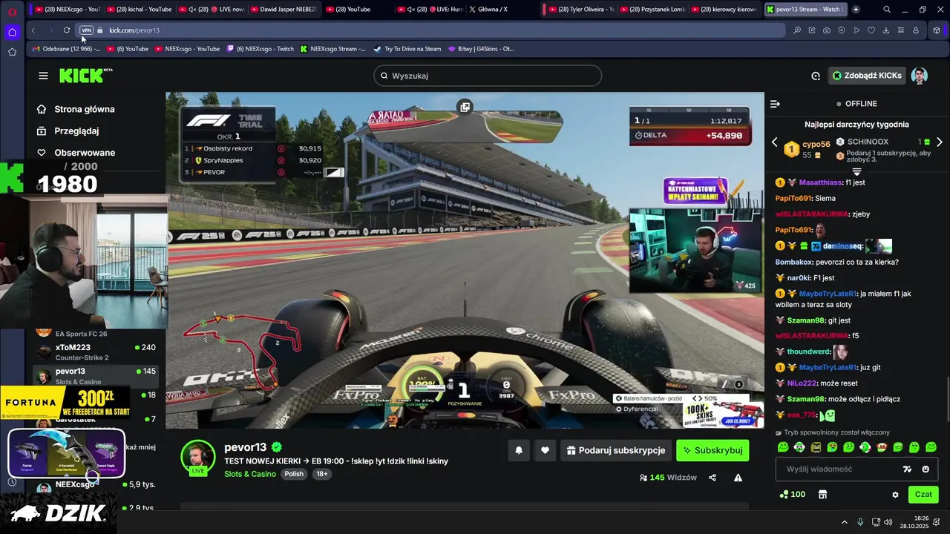
Task: Toggle stream notifications bell
Action: coord(519,450)
